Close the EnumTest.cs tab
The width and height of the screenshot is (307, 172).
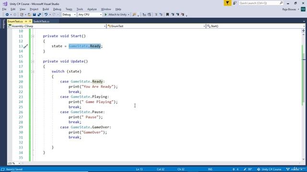pos(30,21)
